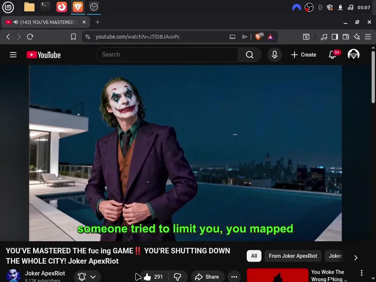Click the video player to pause

(x=185, y=153)
